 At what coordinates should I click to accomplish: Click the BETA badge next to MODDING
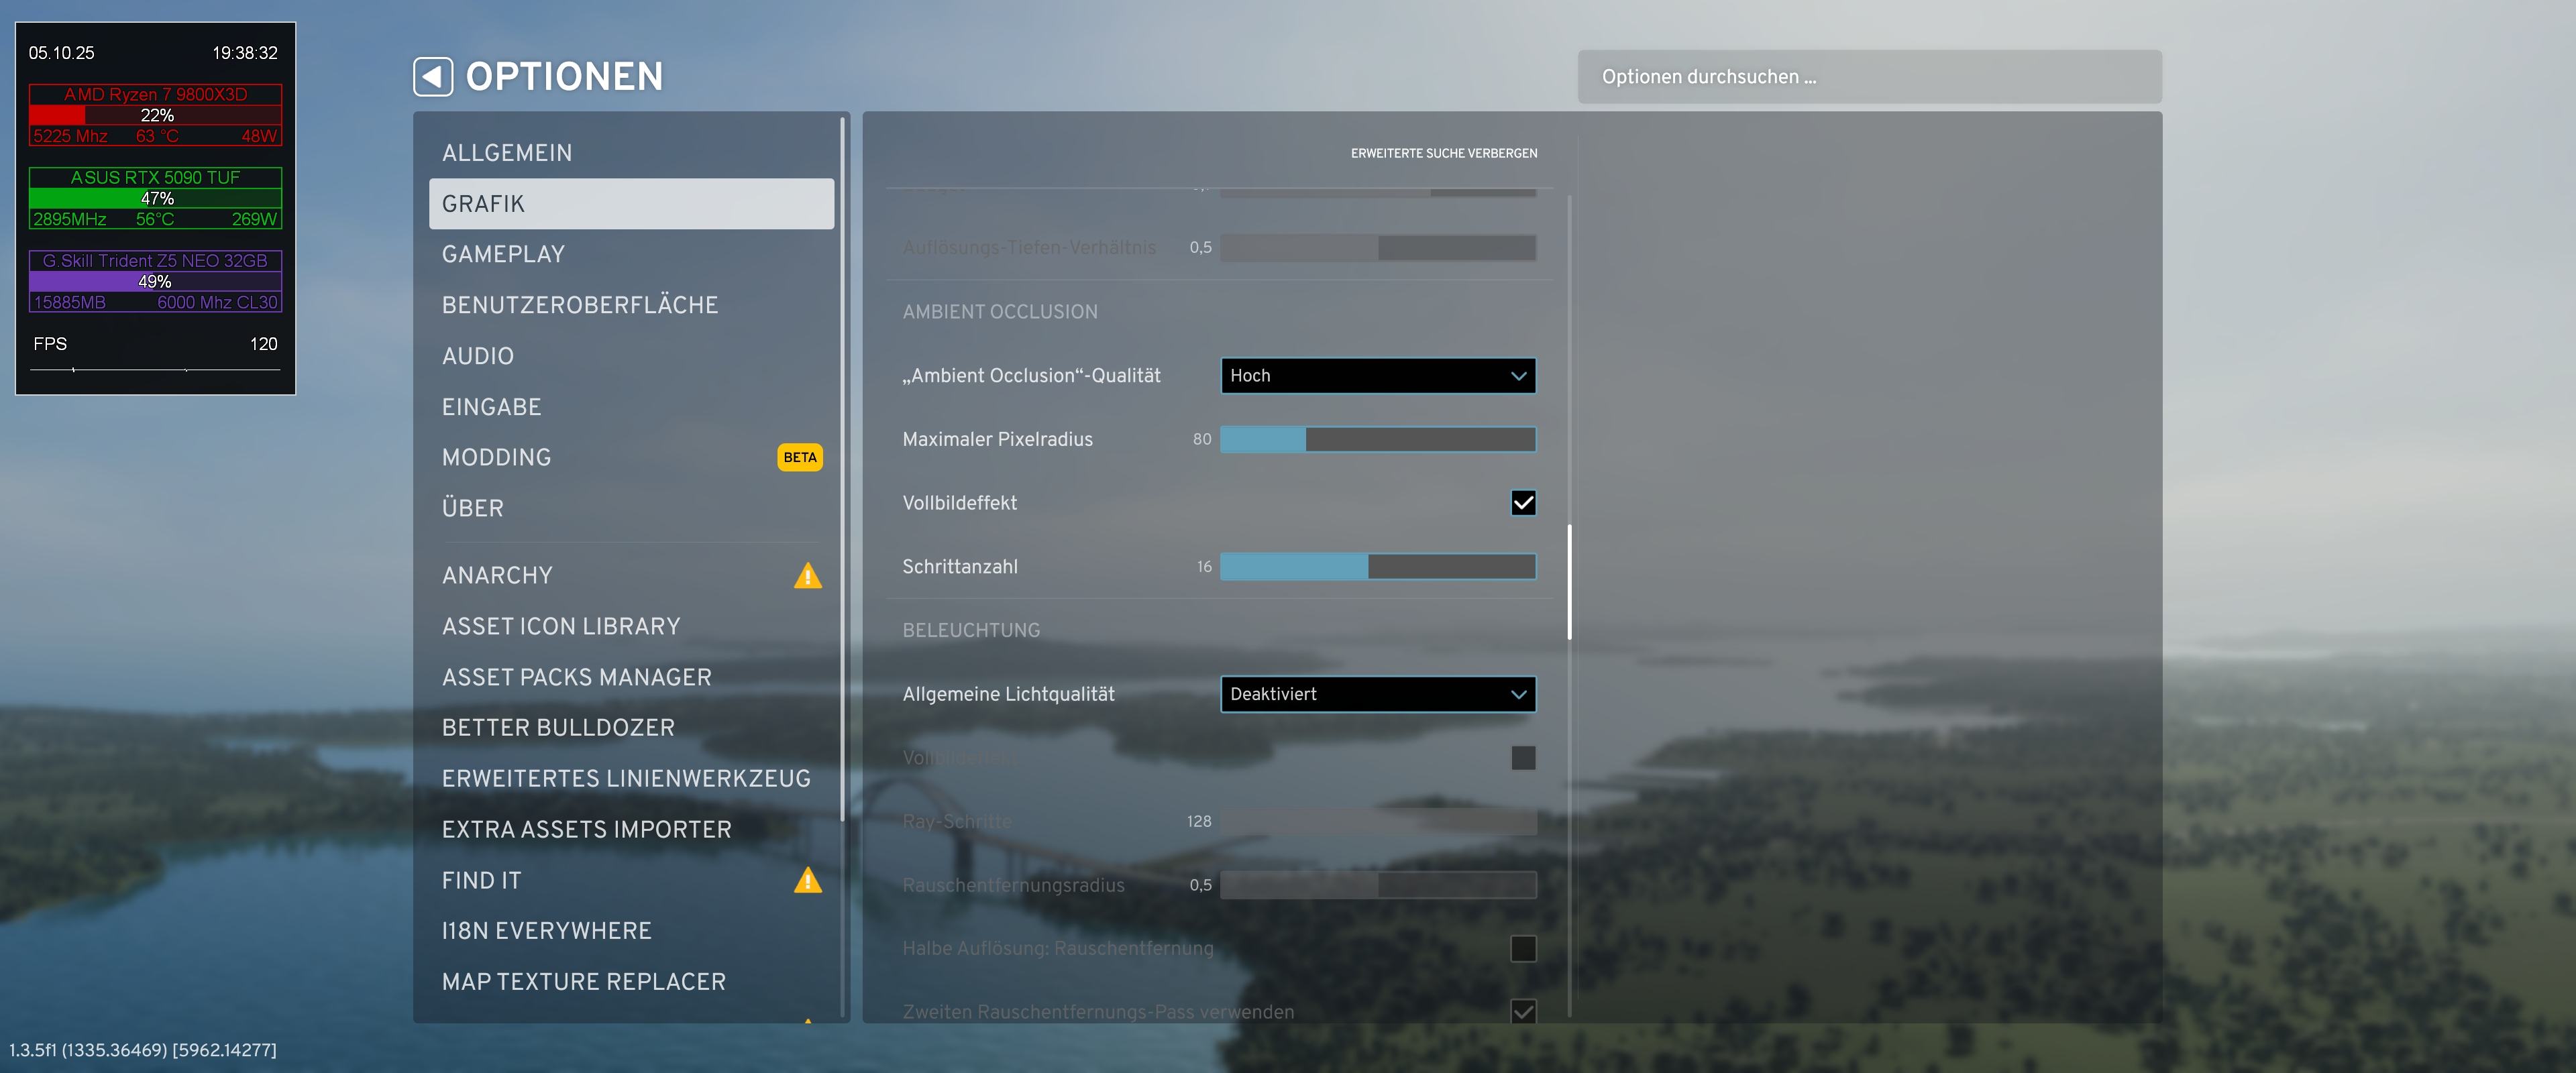(x=799, y=457)
